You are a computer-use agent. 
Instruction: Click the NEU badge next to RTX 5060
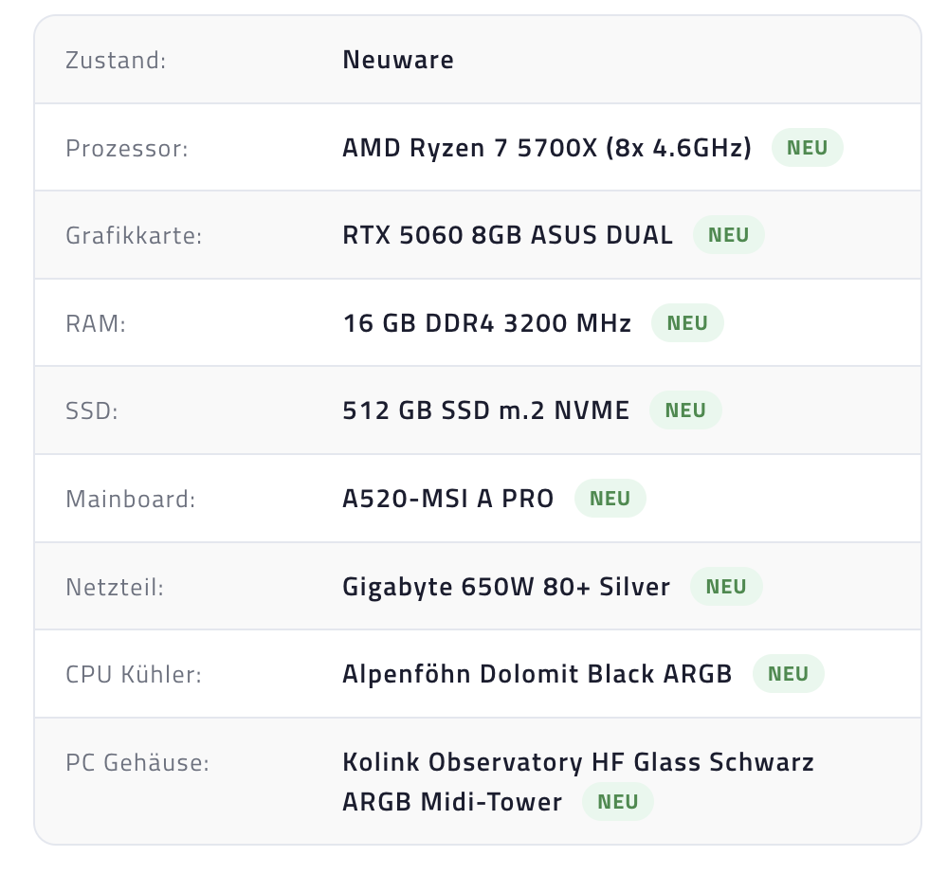728,235
